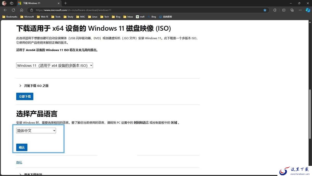Toggle split screen view
The image size is (312, 176).
coord(284,10)
